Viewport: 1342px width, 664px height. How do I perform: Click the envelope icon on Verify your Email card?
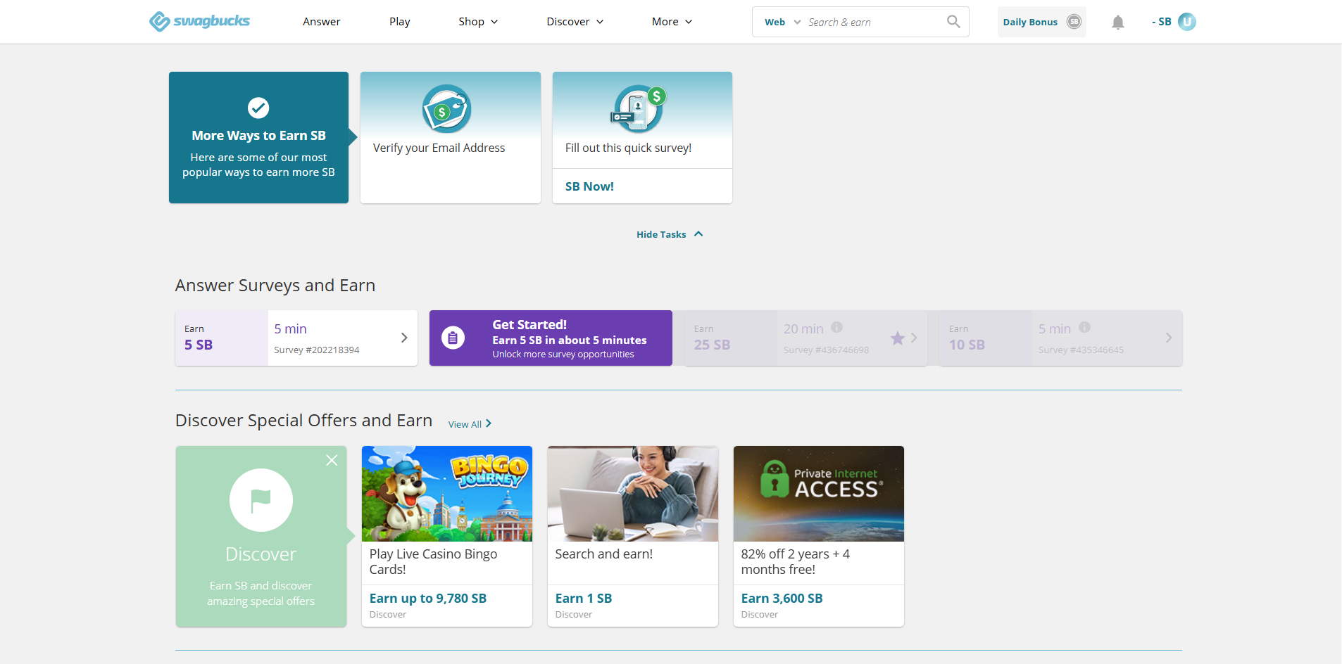(447, 108)
